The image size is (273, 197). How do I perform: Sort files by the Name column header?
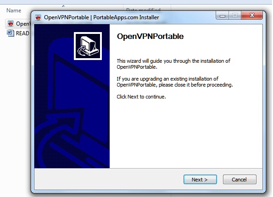(x=14, y=11)
